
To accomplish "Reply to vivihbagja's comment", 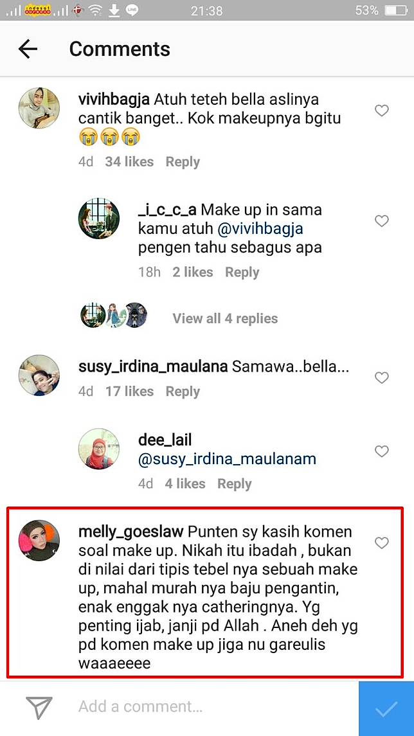I will pos(183,162).
